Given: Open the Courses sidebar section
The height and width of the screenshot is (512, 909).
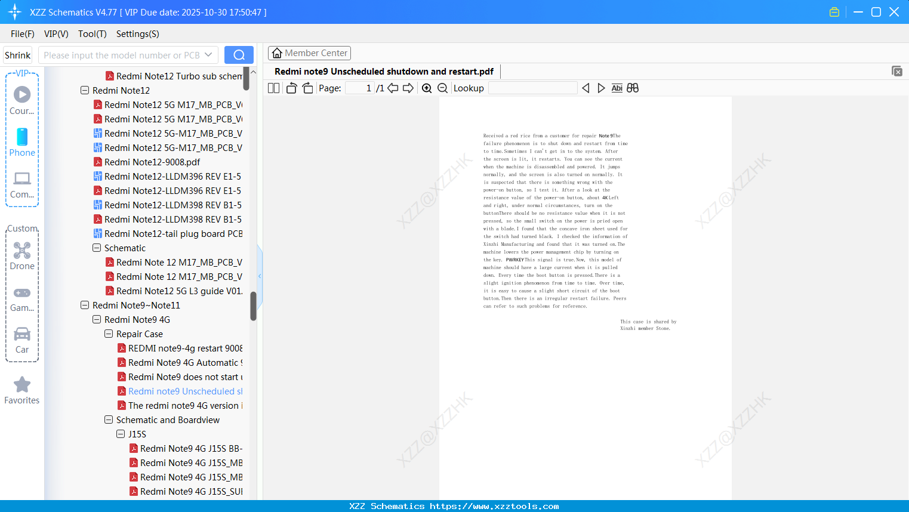Looking at the screenshot, I should [22, 100].
